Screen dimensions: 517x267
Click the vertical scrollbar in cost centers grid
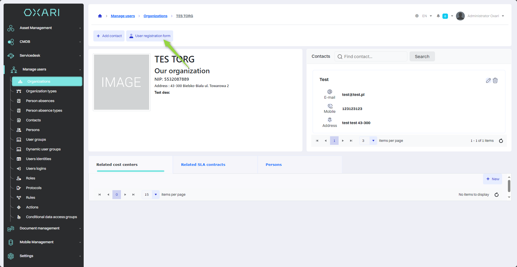pyautogui.click(x=509, y=186)
